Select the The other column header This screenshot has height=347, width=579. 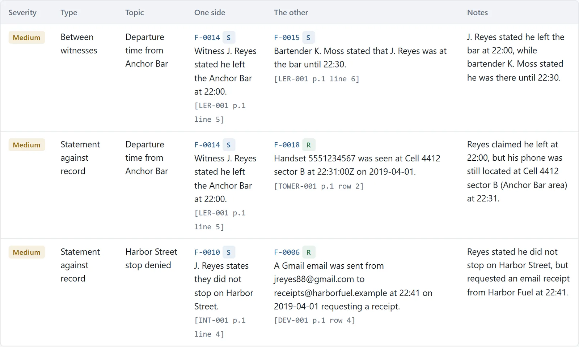[x=291, y=13]
